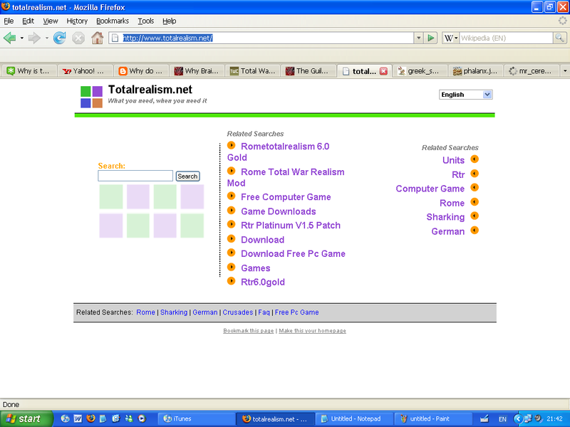Click the Search button on the page

click(187, 176)
